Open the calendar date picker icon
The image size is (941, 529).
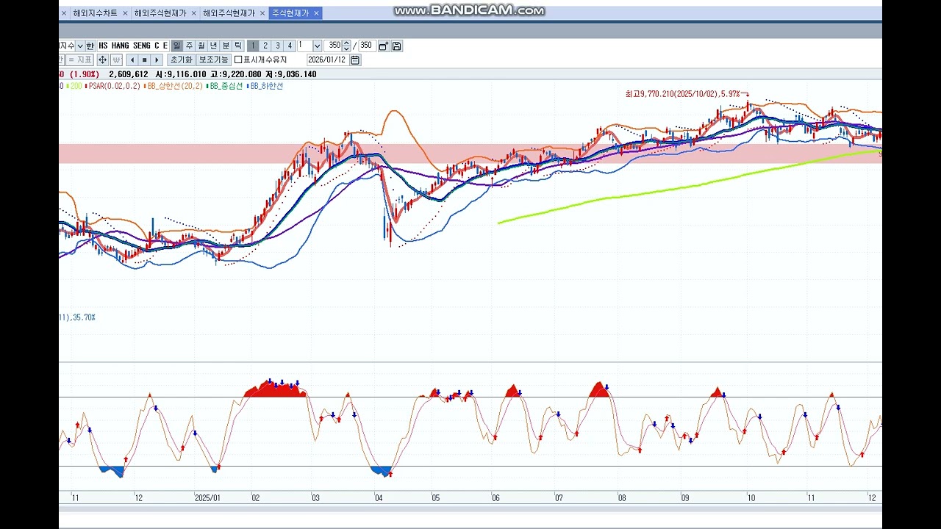(x=355, y=60)
